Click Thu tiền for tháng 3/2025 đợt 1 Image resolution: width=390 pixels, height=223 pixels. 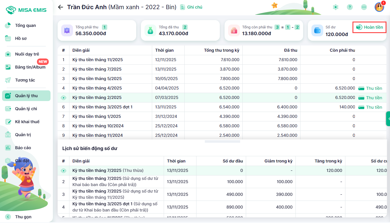tap(370, 107)
